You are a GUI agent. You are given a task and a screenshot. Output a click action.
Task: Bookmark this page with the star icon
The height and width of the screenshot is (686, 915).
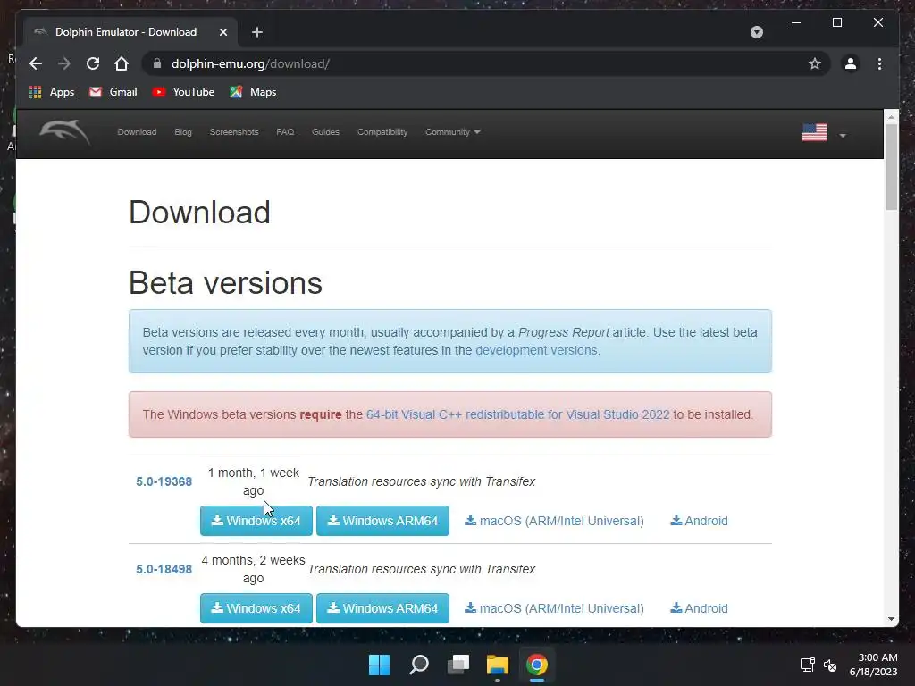(x=815, y=63)
